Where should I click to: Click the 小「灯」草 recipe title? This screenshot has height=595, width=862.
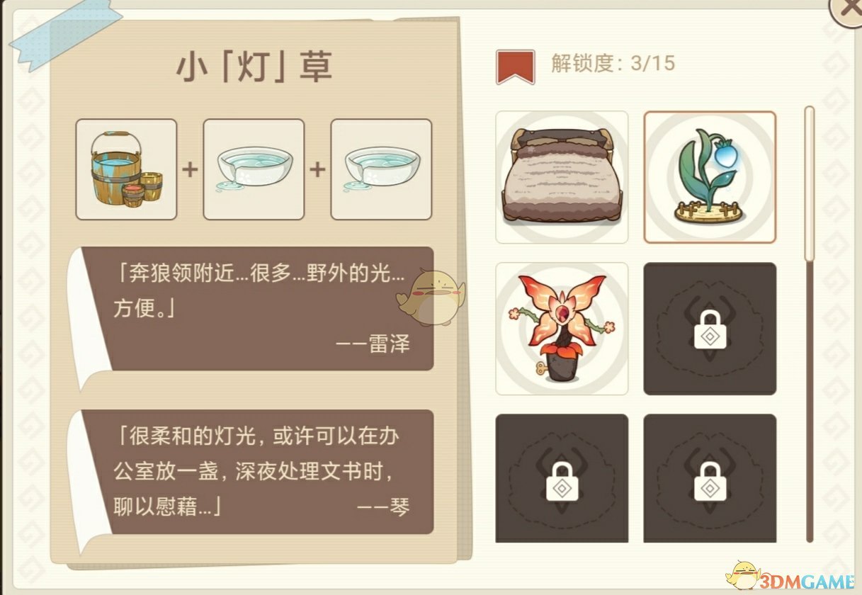254,67
